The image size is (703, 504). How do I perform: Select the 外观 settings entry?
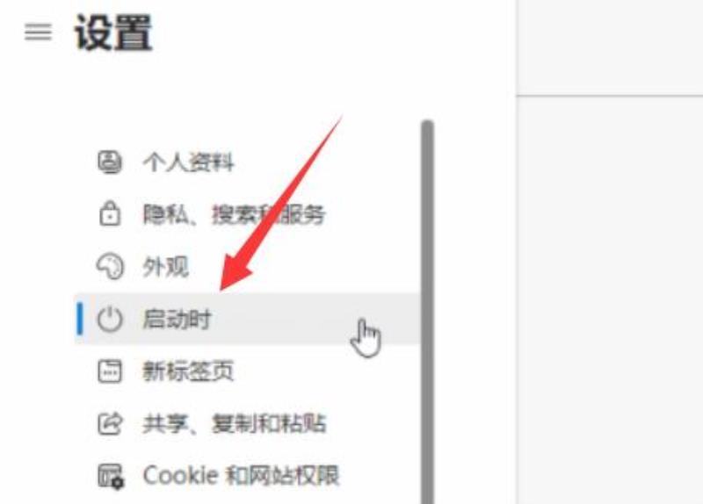coord(165,267)
